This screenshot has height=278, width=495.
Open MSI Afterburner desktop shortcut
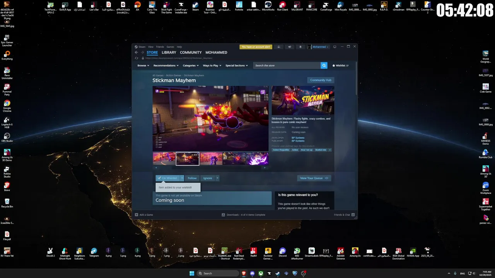click(297, 254)
